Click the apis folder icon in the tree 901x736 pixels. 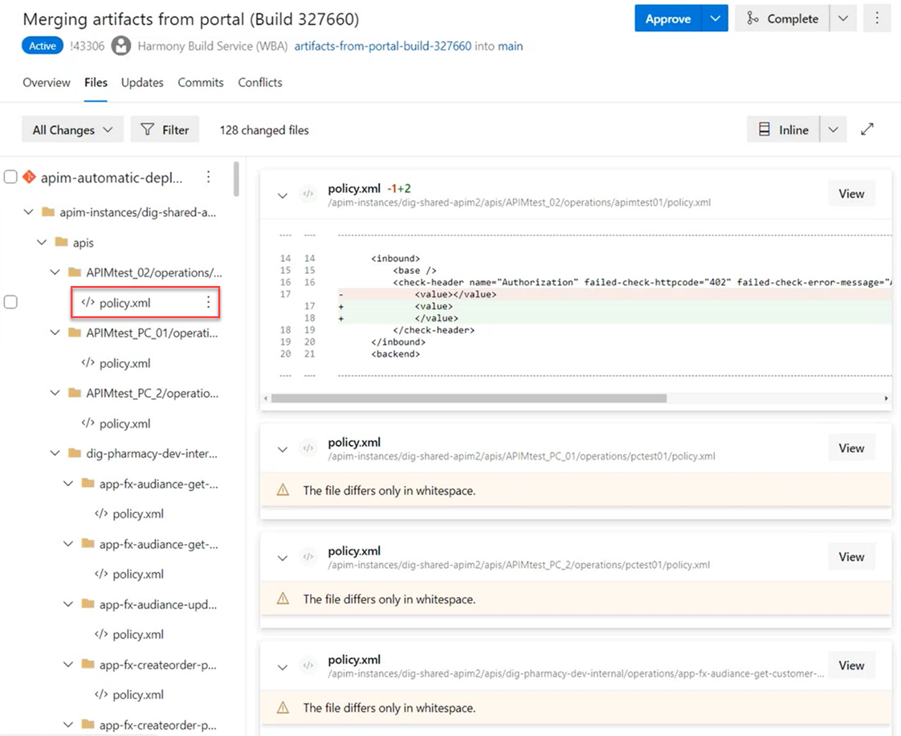click(x=61, y=242)
